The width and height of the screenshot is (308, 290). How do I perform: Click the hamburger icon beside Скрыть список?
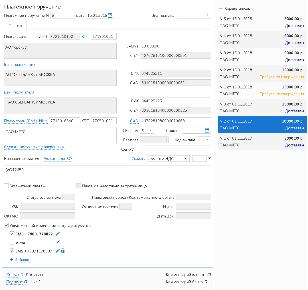click(x=220, y=8)
